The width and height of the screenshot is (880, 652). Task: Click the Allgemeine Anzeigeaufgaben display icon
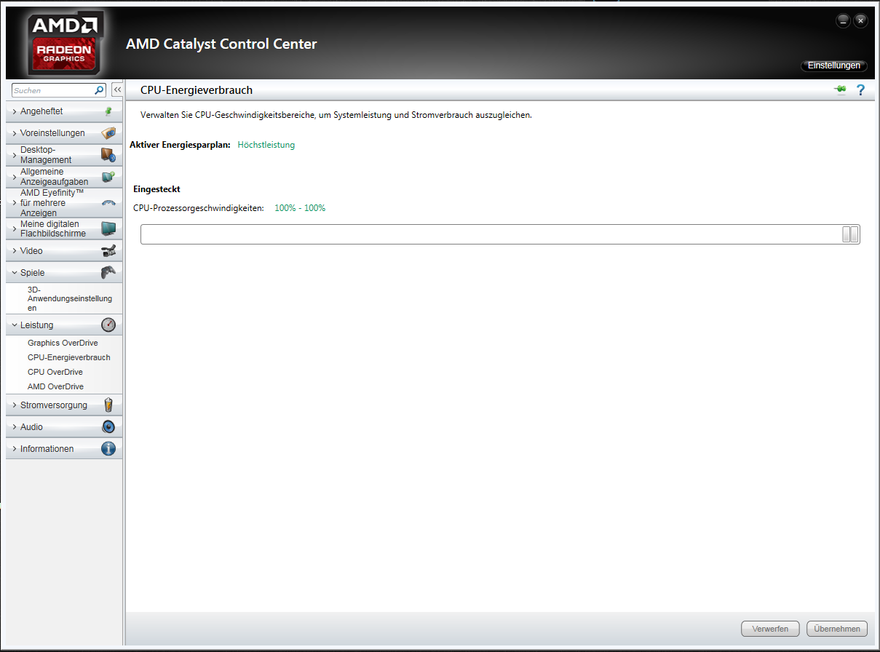coord(108,177)
